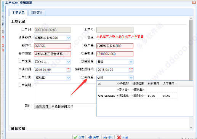The height and width of the screenshot is (139, 197).
Task: Click the calendar icon for 申请时间
Action: (x=69, y=70)
